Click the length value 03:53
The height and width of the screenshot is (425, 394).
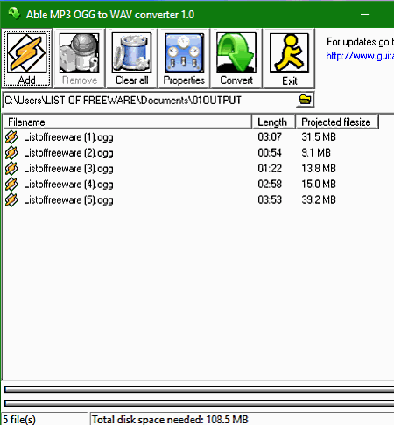click(x=270, y=199)
